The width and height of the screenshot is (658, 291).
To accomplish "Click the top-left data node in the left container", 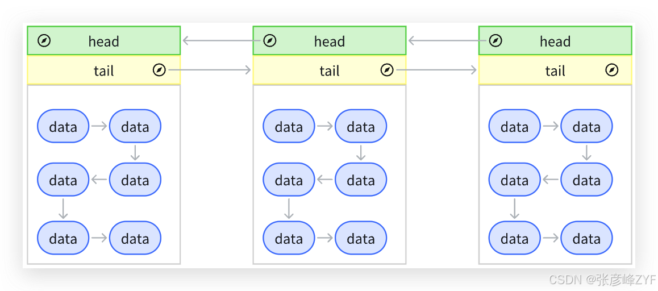I will pyautogui.click(x=63, y=126).
